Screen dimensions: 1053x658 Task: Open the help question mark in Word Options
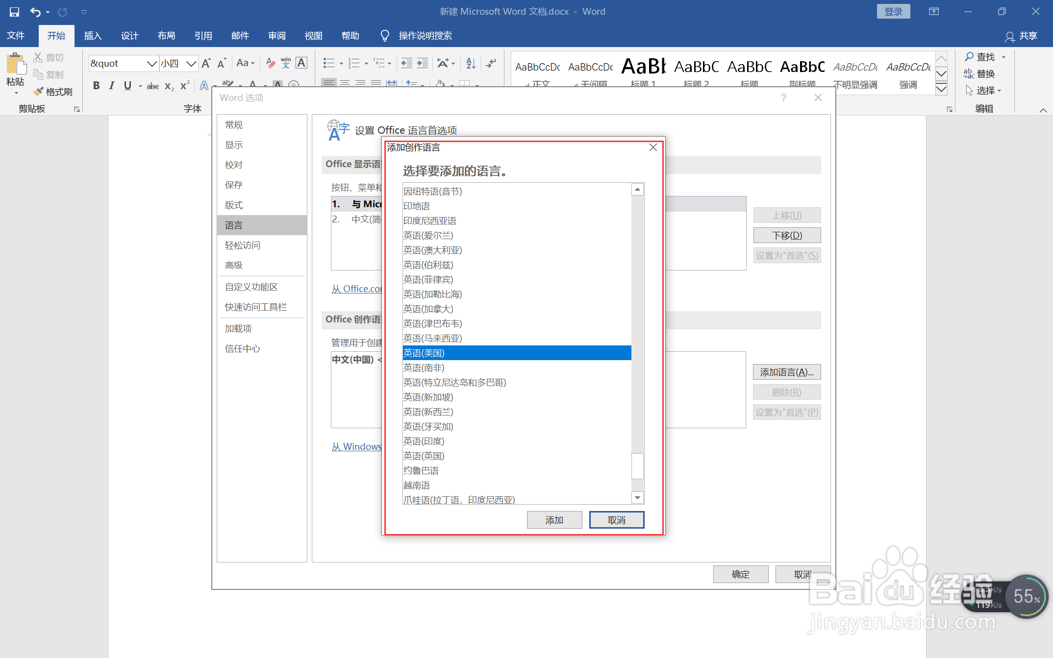(x=783, y=97)
